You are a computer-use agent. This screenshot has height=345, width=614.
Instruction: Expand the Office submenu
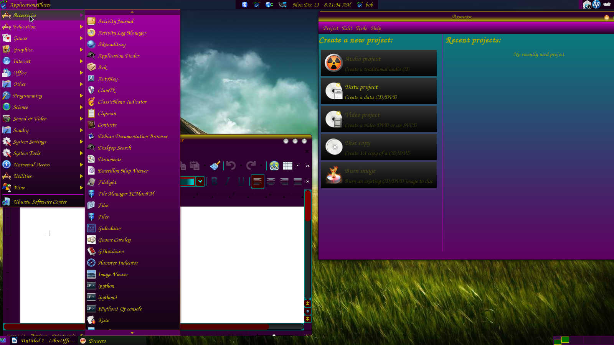pos(43,72)
